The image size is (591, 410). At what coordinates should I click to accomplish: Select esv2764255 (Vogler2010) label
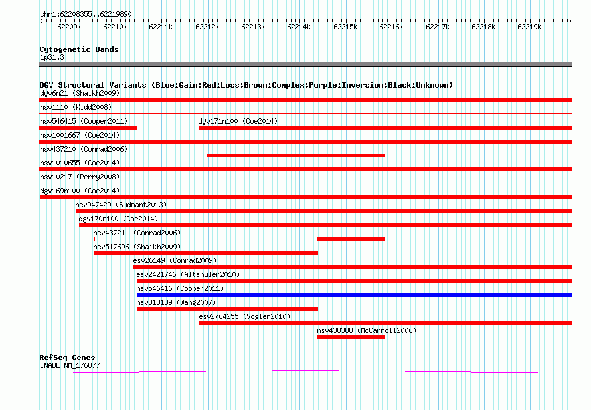coord(244,316)
